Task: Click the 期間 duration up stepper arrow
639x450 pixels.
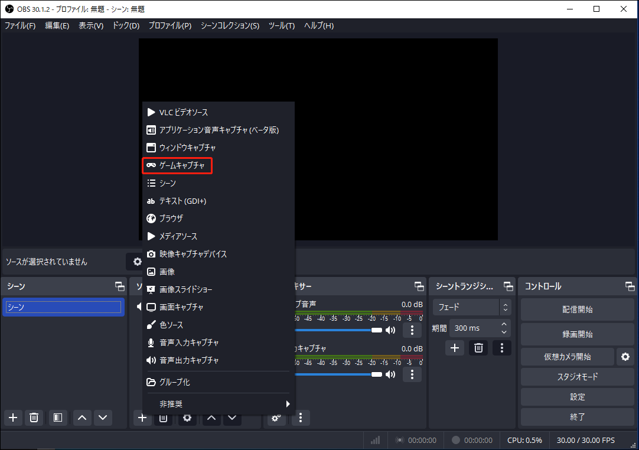Action: pos(503,324)
